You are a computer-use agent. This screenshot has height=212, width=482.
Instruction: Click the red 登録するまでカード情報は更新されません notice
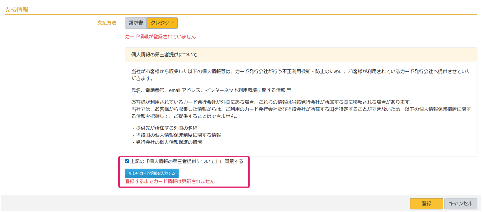pyautogui.click(x=170, y=181)
